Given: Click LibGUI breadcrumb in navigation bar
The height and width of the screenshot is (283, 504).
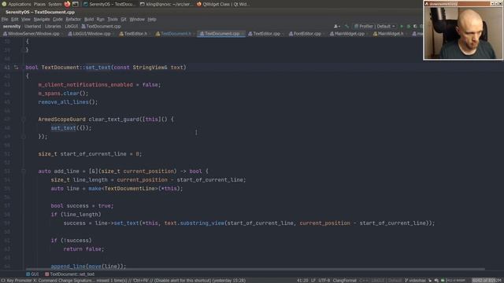Looking at the screenshot, I should (71, 26).
